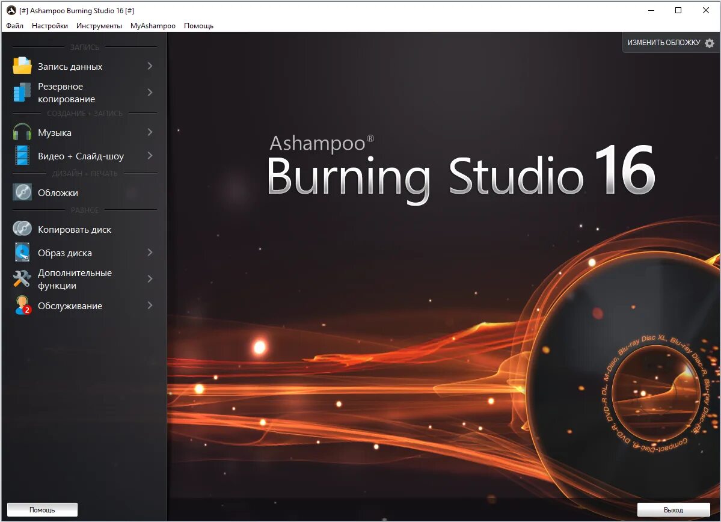Open the Файл menu
This screenshot has height=522, width=721.
(x=14, y=26)
